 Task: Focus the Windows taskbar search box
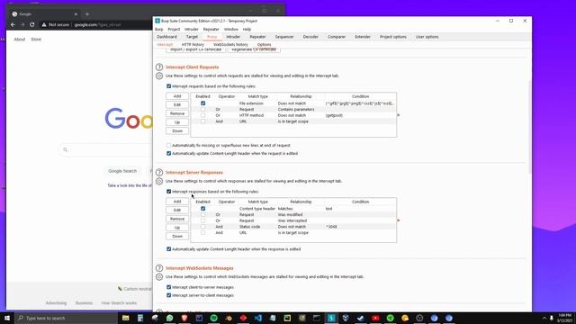[x=66, y=318]
